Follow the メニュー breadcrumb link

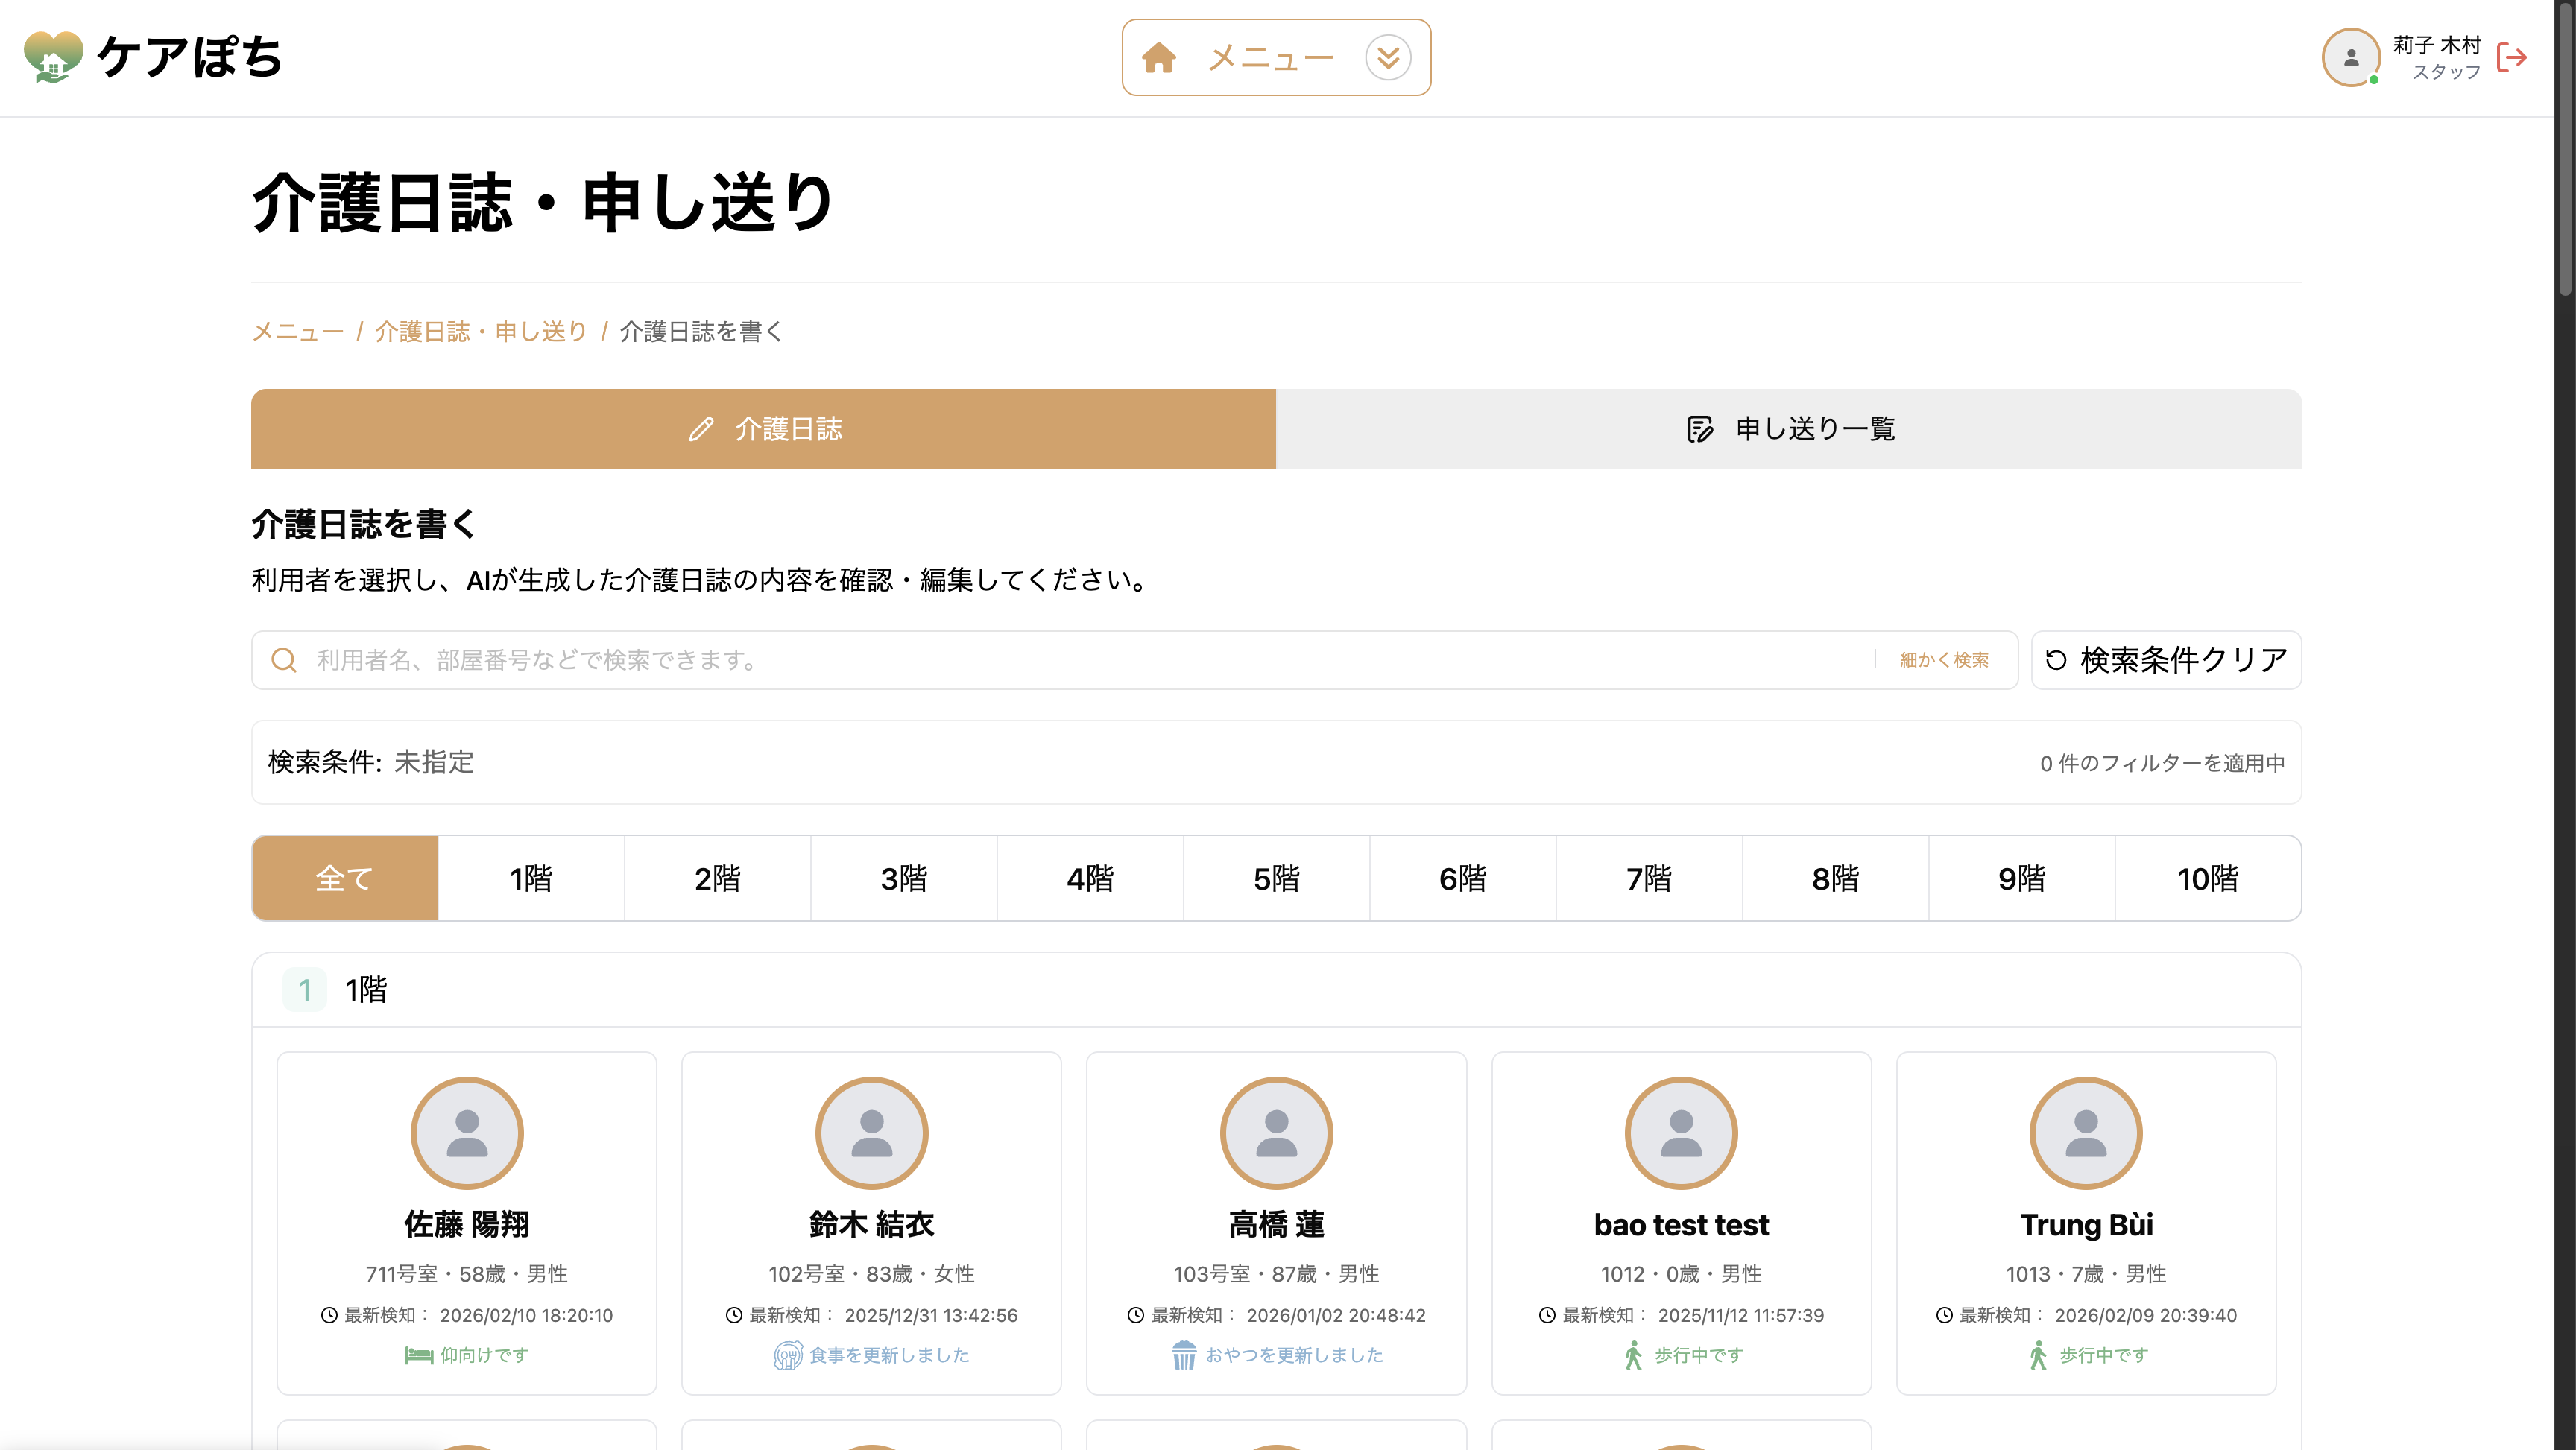coord(298,331)
